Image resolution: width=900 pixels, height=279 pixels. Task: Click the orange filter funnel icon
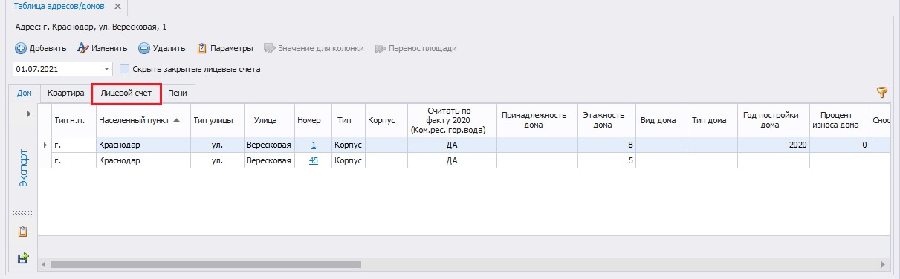tap(882, 93)
